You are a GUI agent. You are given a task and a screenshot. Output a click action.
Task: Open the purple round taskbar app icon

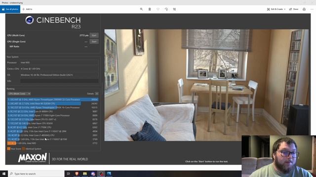(x=93, y=174)
